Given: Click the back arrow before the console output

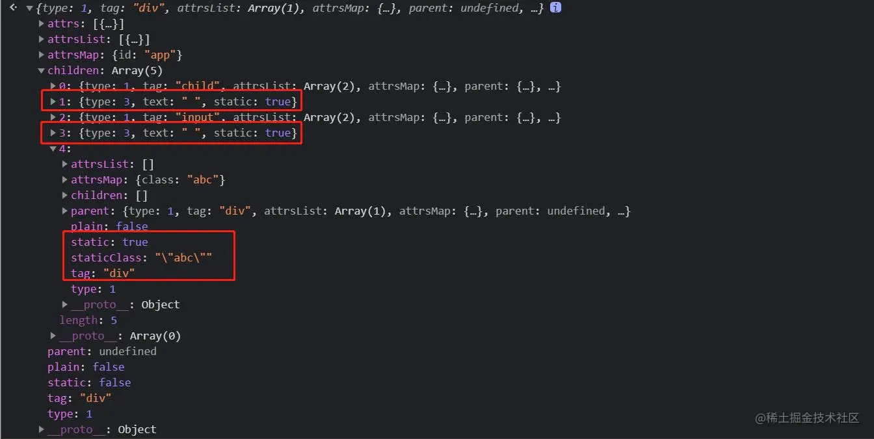Looking at the screenshot, I should point(12,8).
